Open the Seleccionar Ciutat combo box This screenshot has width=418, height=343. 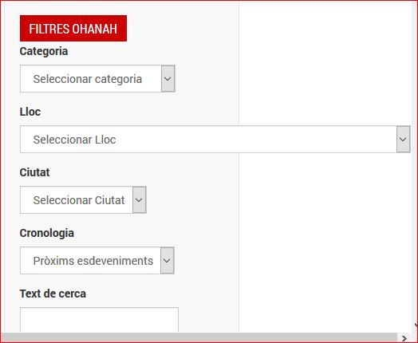[x=83, y=200]
